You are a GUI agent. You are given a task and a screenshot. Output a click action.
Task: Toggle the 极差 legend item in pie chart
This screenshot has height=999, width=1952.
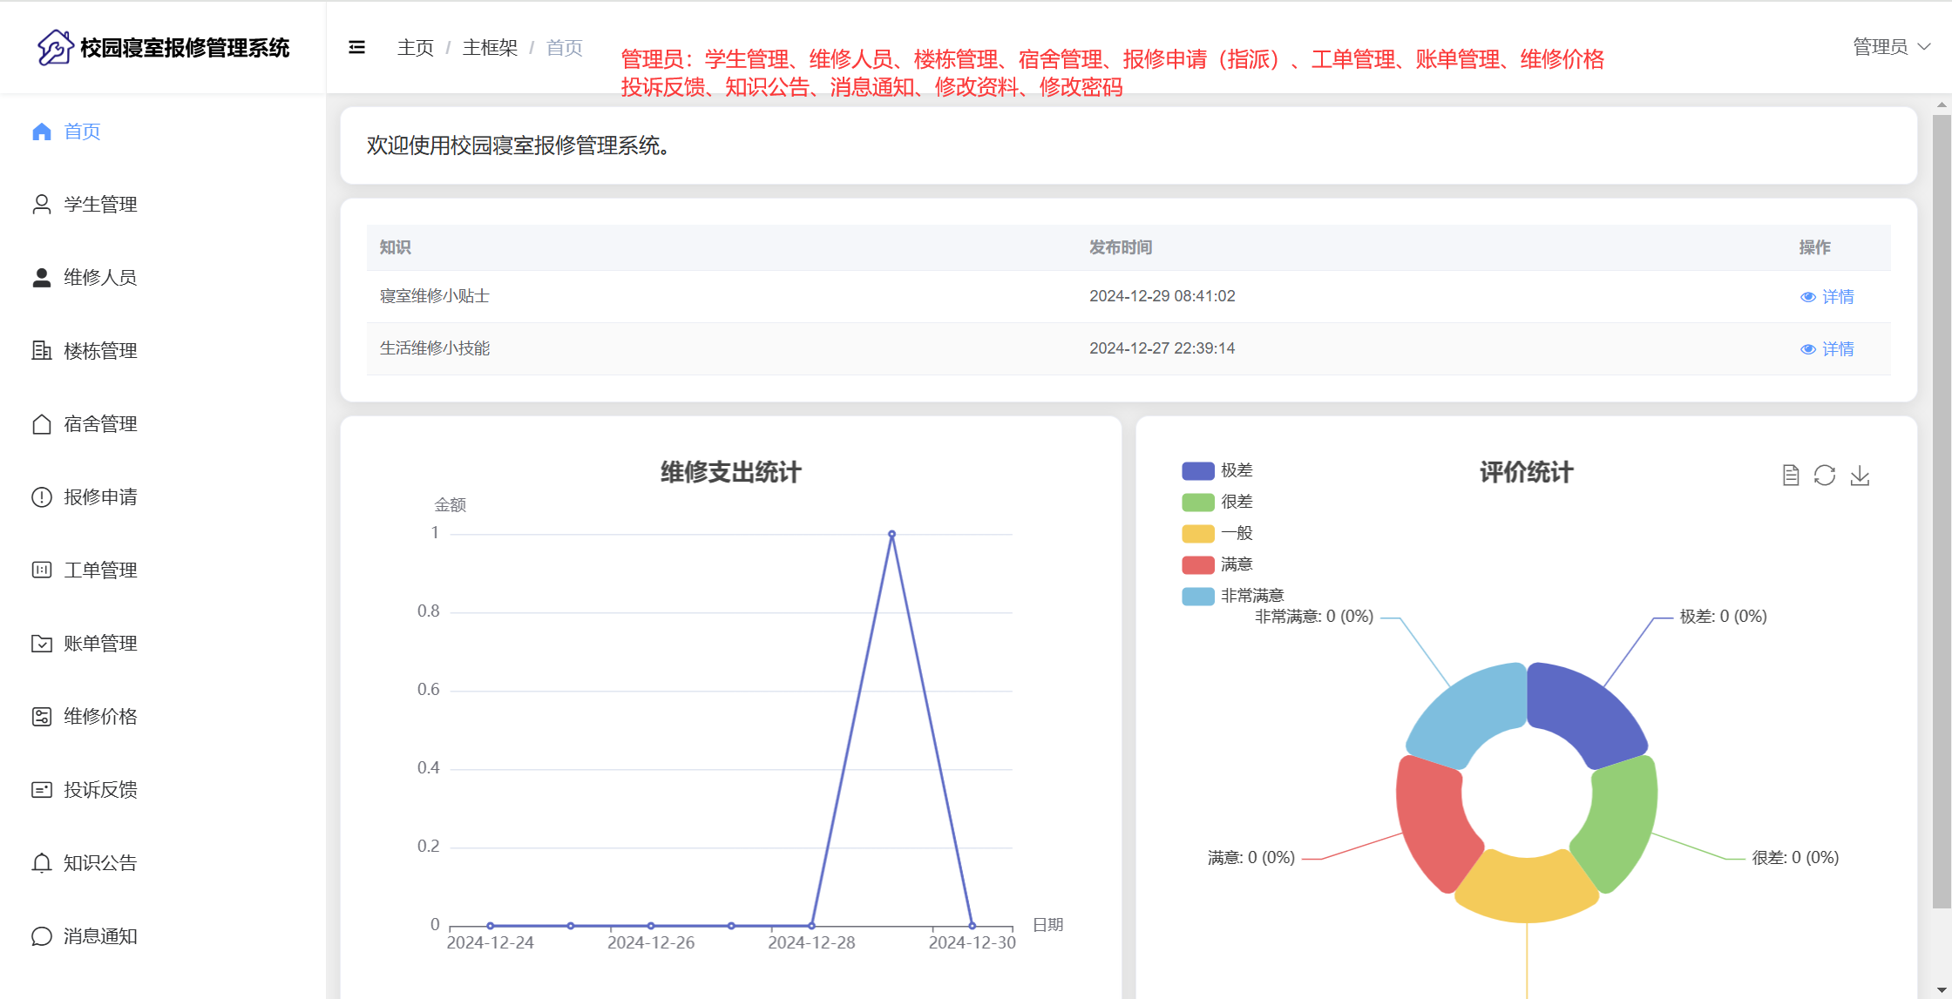(1236, 470)
